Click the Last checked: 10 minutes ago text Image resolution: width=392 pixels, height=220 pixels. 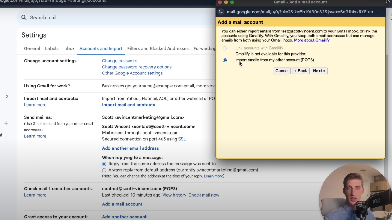coord(132,195)
